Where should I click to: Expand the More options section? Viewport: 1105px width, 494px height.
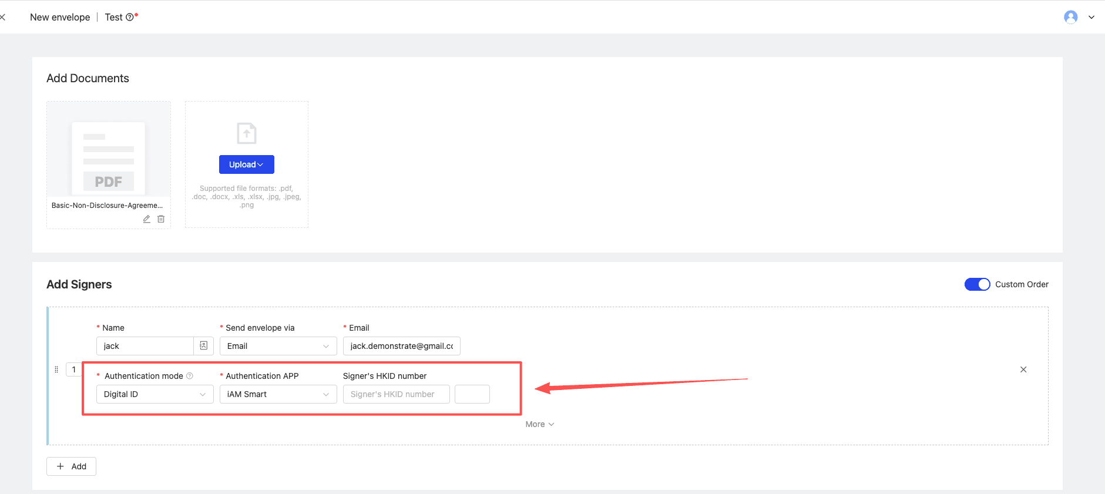(x=540, y=424)
